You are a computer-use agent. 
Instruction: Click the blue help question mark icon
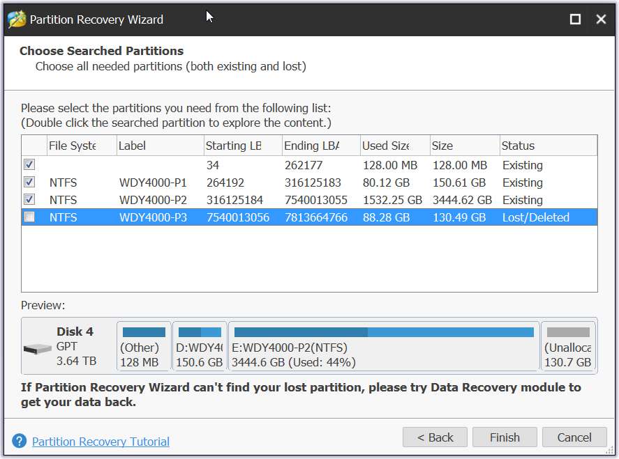point(19,441)
